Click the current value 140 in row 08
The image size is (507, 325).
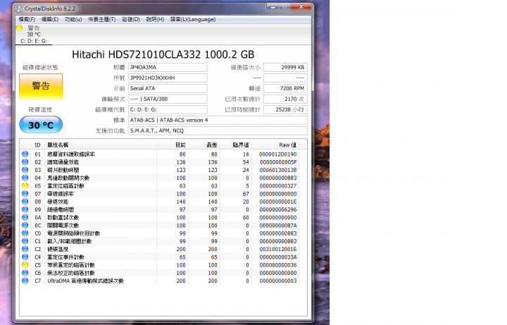click(x=181, y=202)
